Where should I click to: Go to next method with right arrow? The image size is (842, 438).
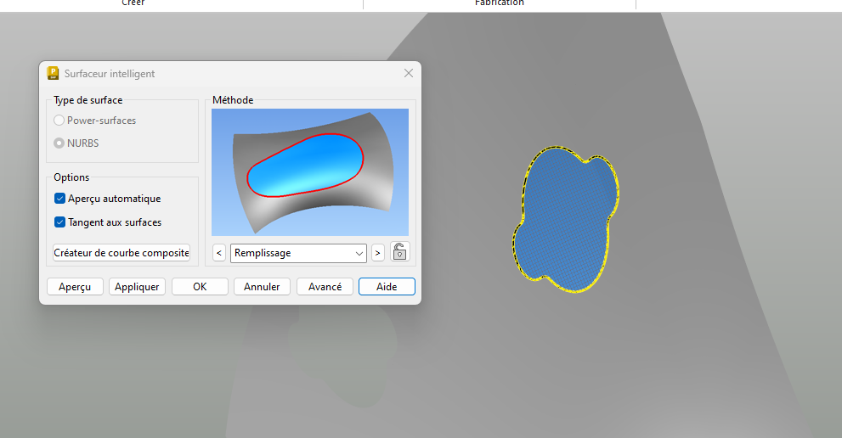click(378, 252)
